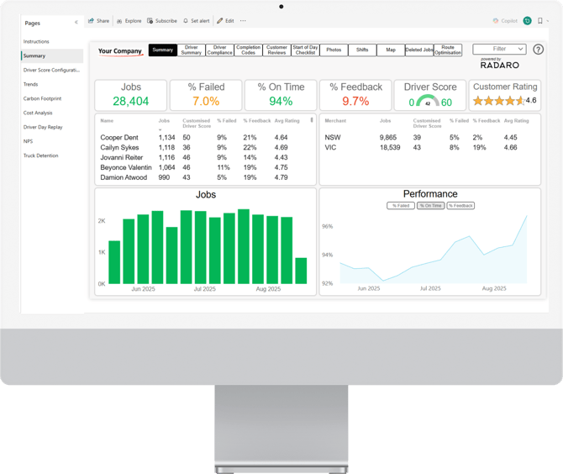Go to the Customer Reviews tab

click(276, 50)
